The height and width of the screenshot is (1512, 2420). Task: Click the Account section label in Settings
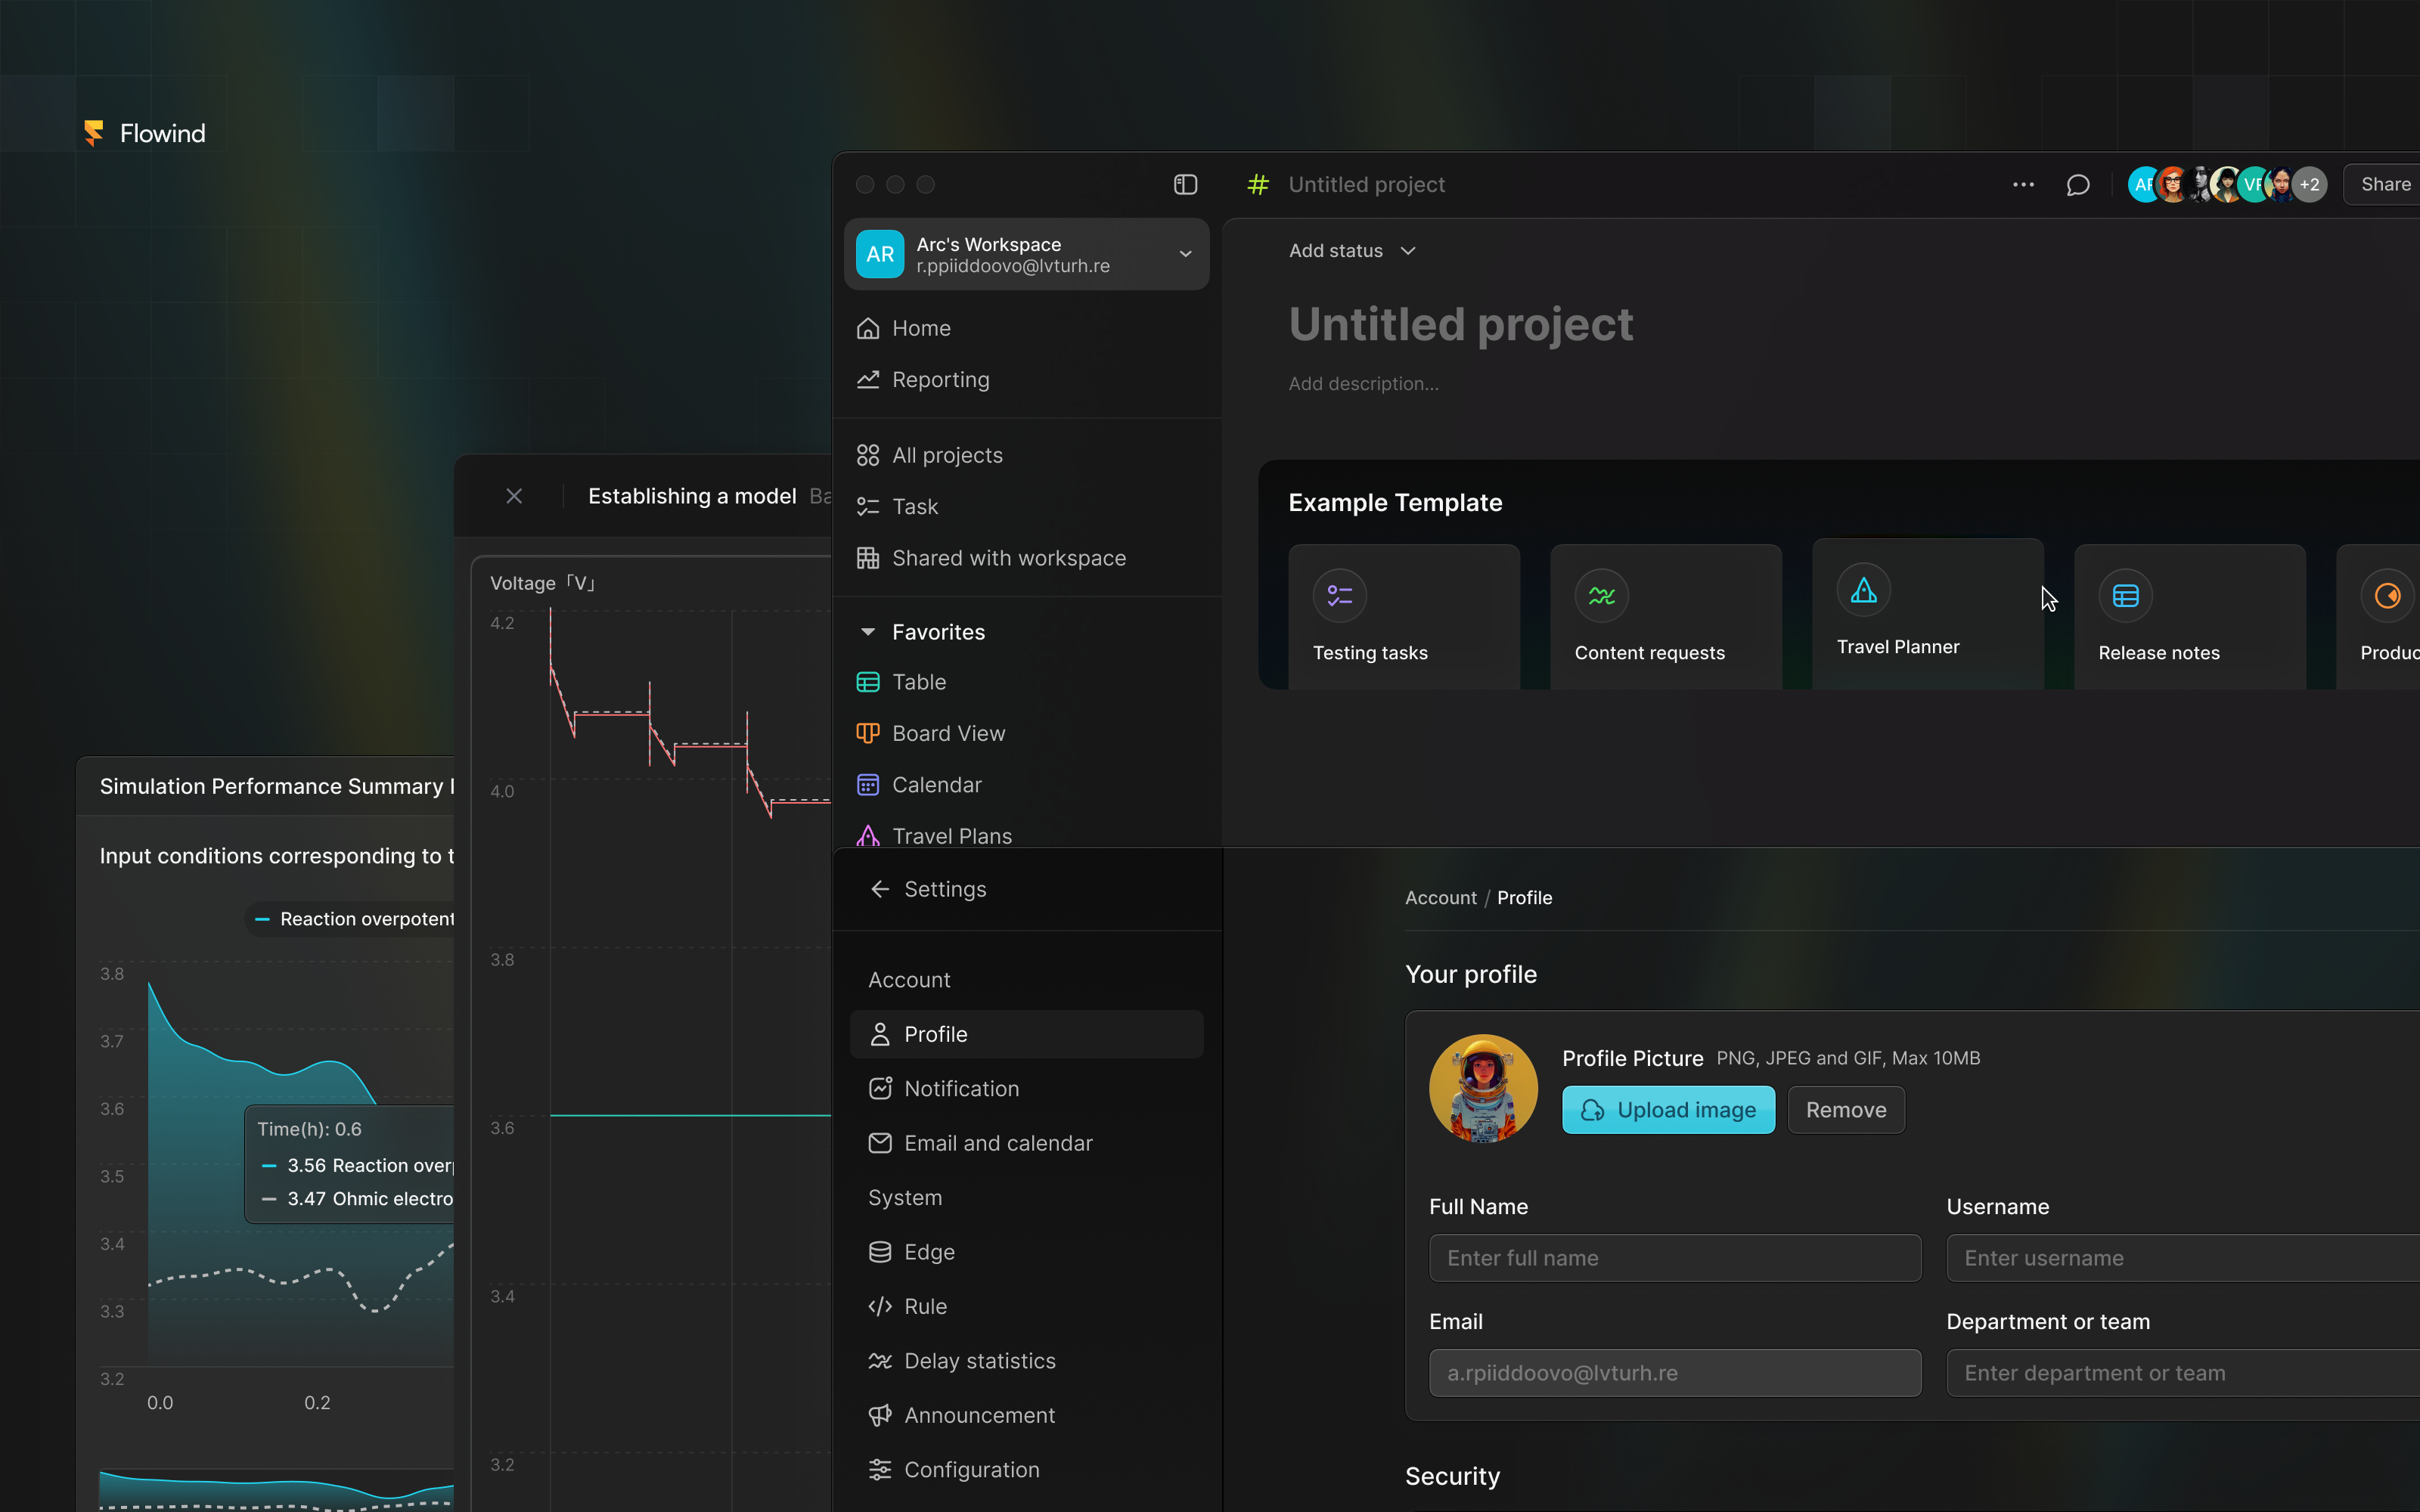(909, 980)
